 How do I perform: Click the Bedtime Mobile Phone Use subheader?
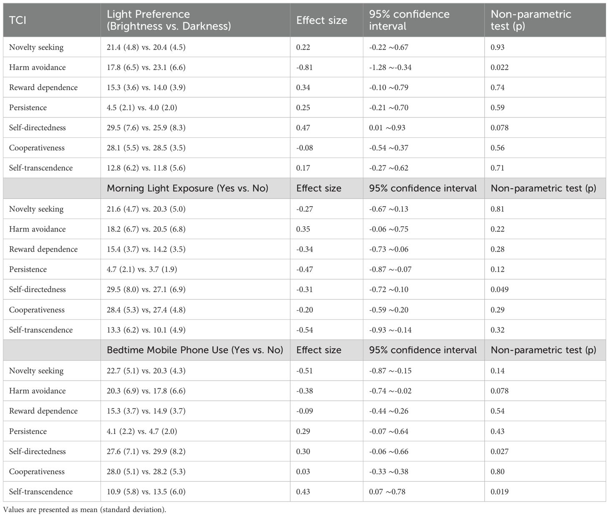coord(195,350)
